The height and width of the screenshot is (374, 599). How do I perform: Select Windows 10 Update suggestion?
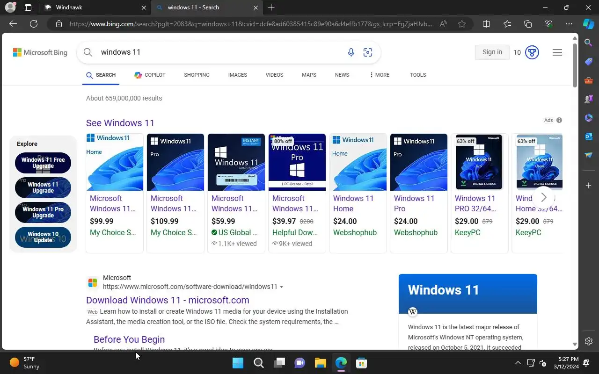(x=43, y=237)
